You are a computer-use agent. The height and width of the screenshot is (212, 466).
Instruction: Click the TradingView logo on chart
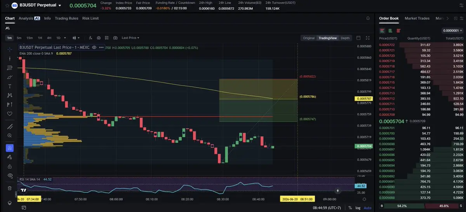(24, 190)
